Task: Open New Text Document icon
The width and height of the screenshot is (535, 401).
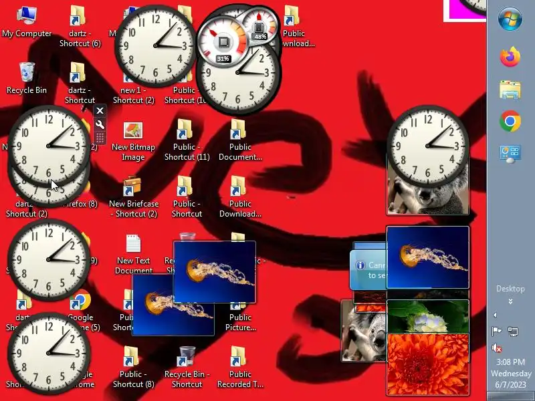Action: click(133, 254)
